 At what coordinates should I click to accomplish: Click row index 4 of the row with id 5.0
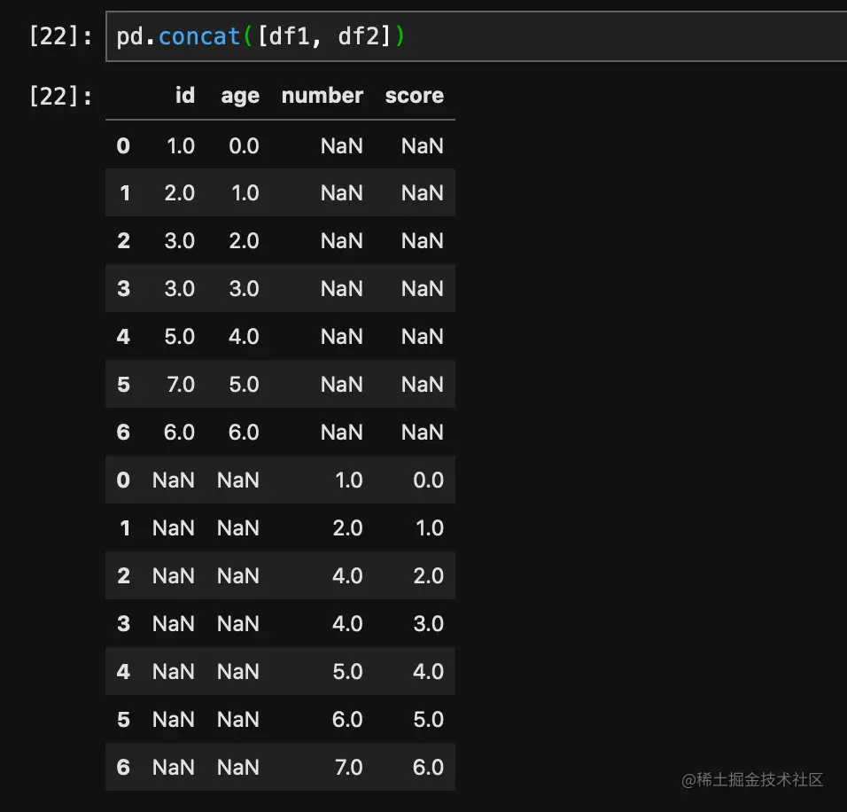tap(123, 336)
